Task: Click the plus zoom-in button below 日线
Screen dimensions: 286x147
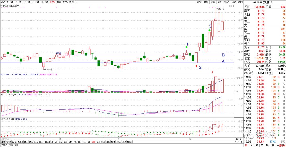Action: 236,142
